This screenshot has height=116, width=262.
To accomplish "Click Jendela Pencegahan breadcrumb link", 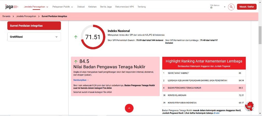I will coord(26,16).
